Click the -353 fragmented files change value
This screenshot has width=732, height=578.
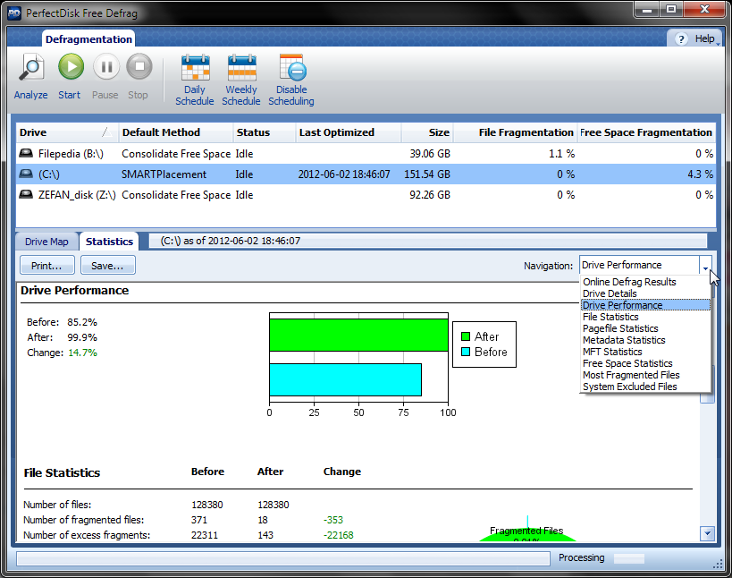[x=333, y=520]
